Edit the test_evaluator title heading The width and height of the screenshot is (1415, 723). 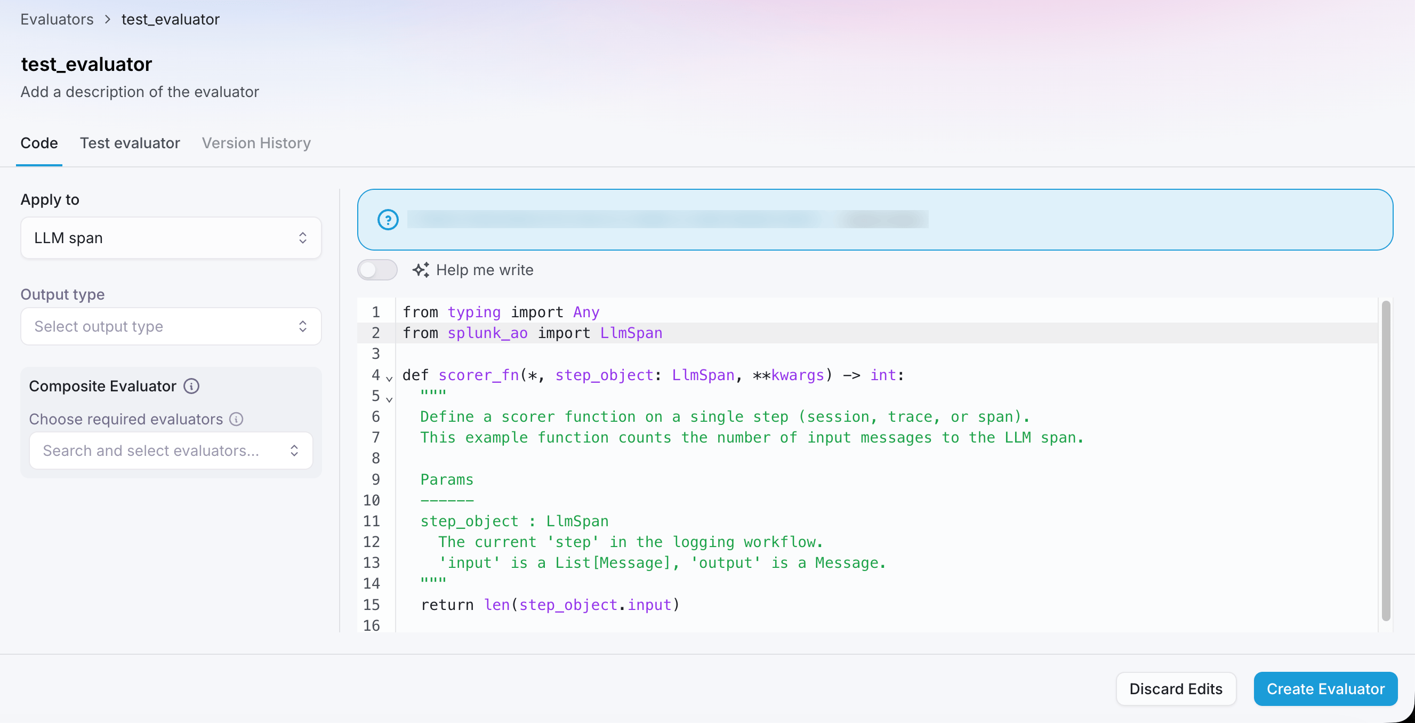87,65
